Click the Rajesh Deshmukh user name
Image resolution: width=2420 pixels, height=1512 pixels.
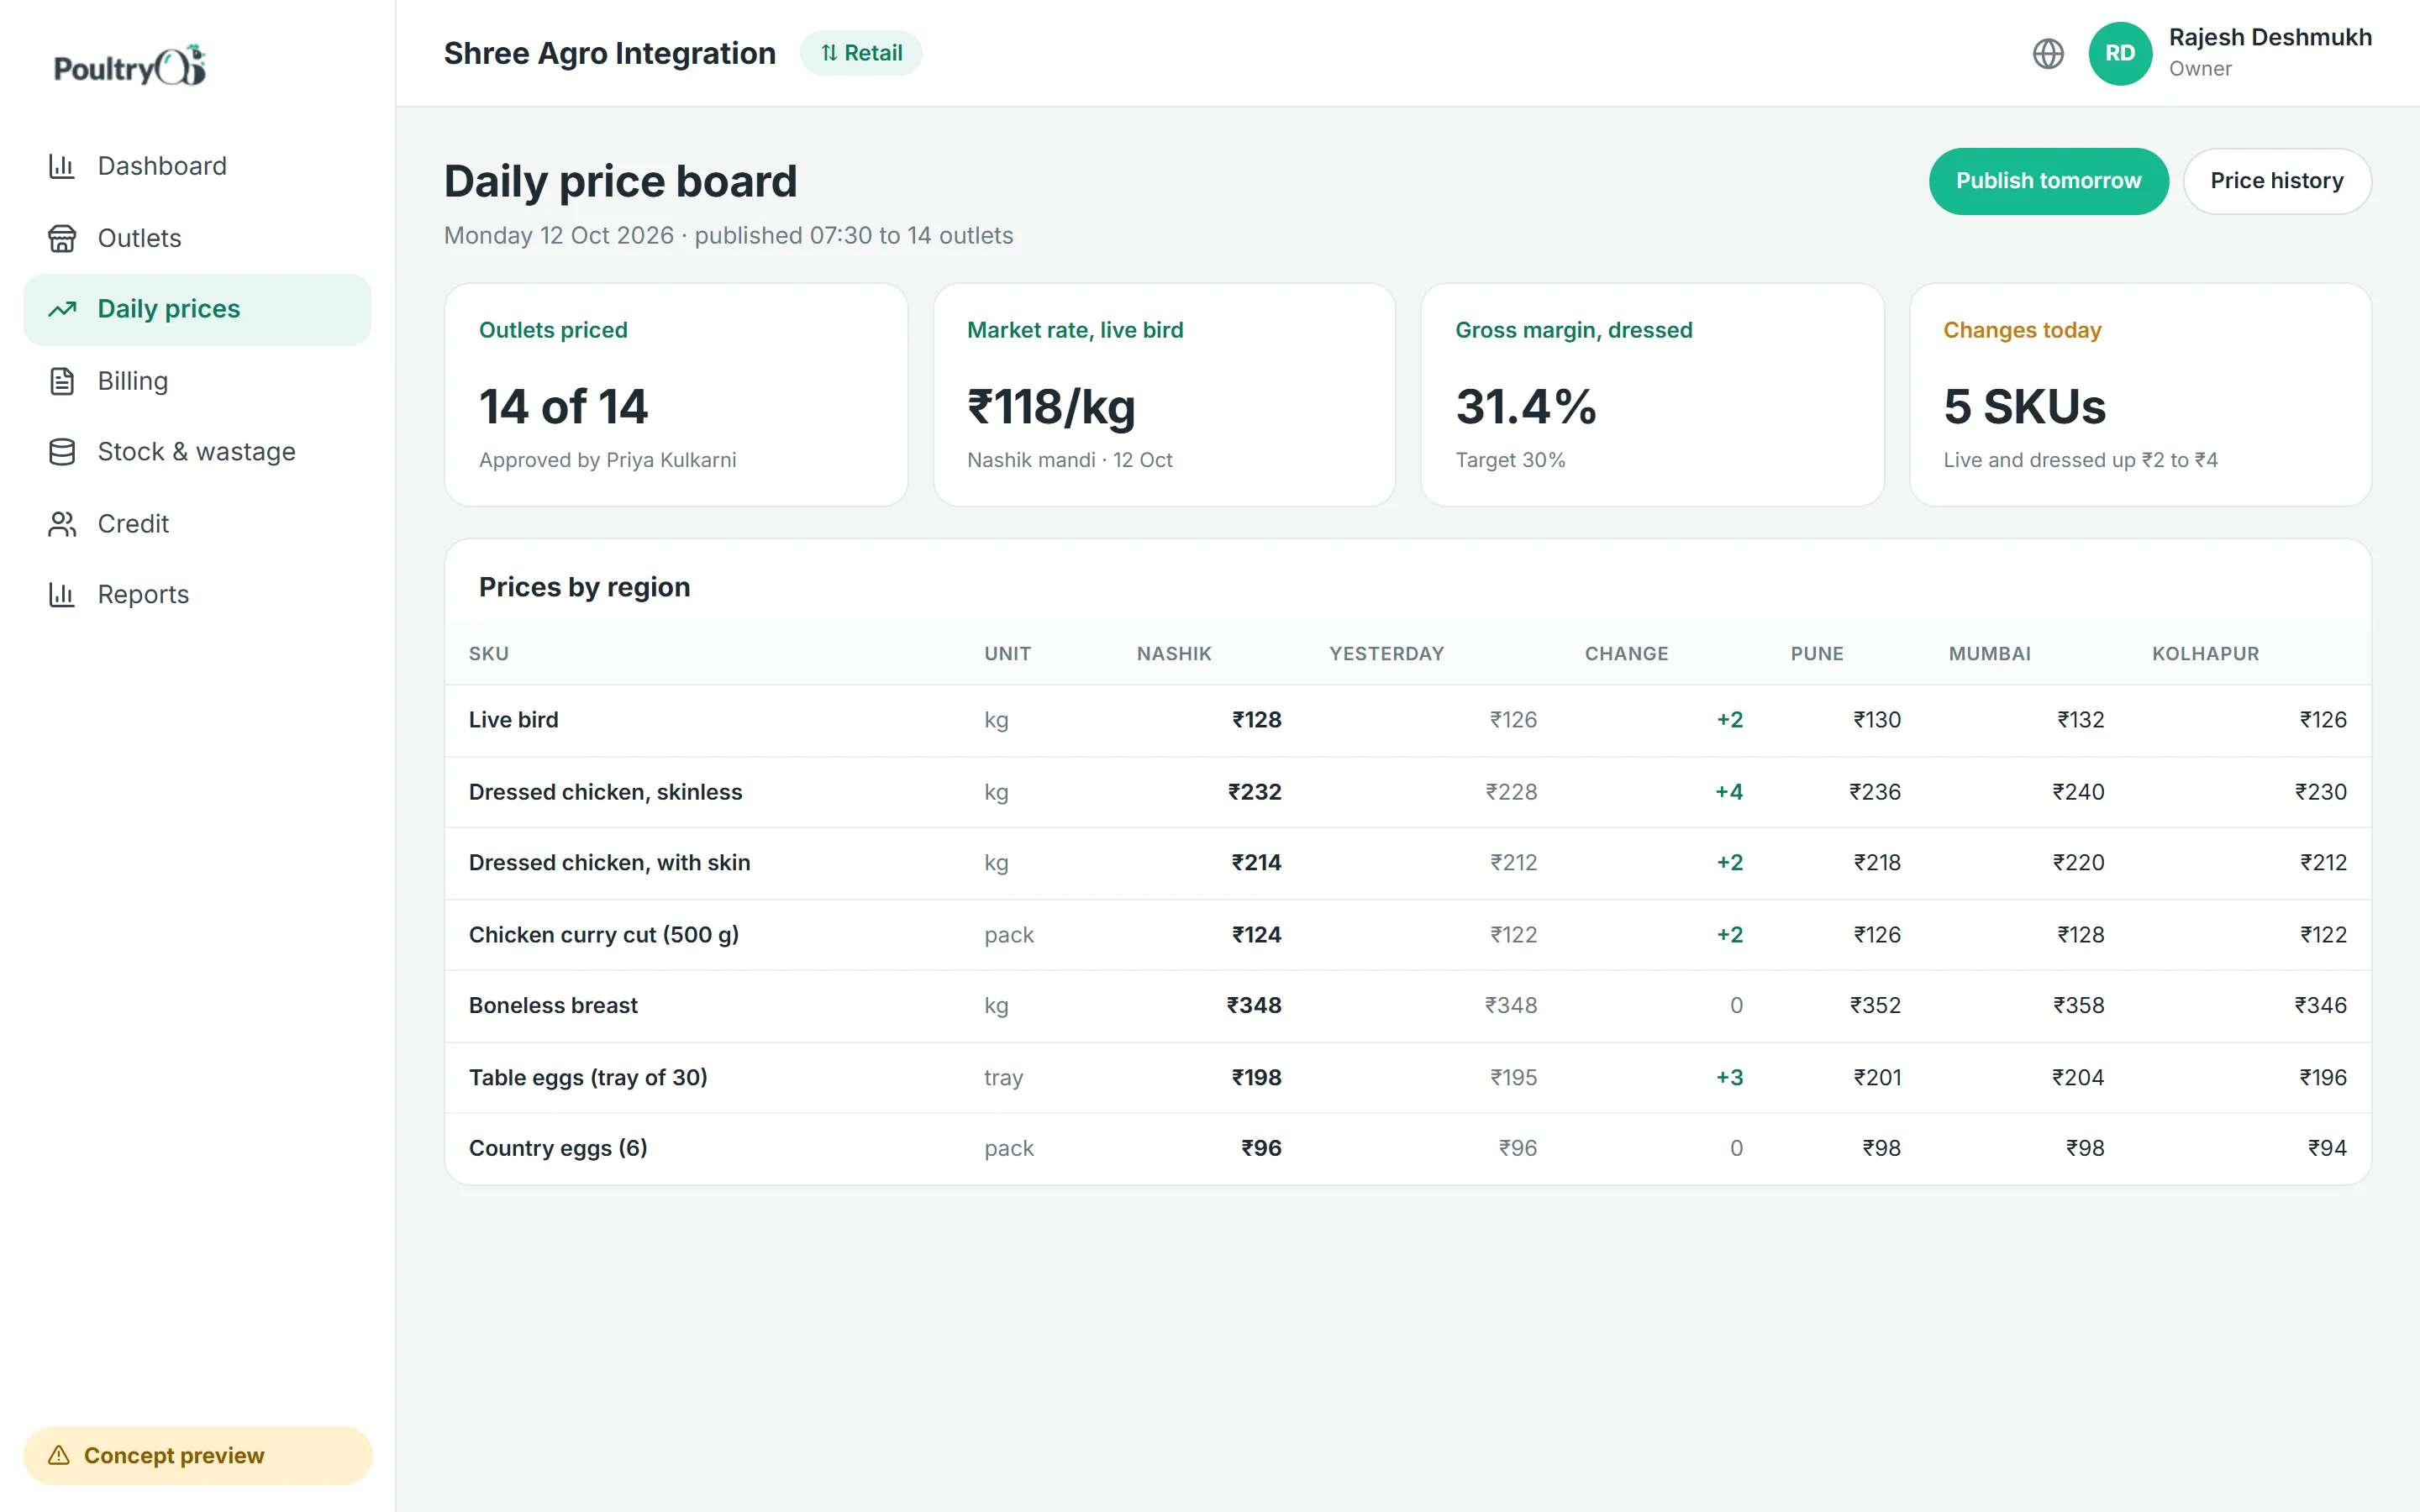(x=2270, y=37)
